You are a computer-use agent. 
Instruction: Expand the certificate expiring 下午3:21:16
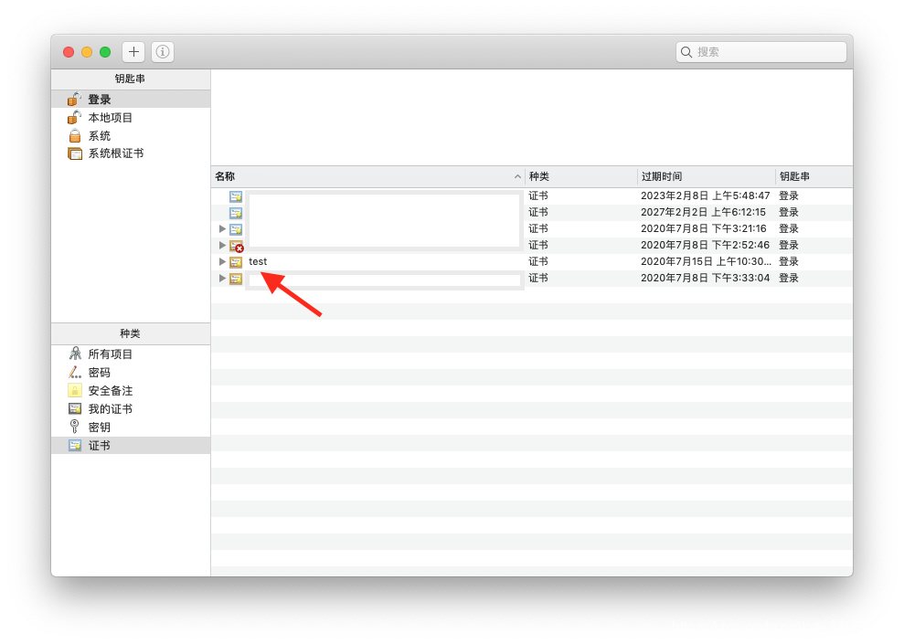(222, 228)
